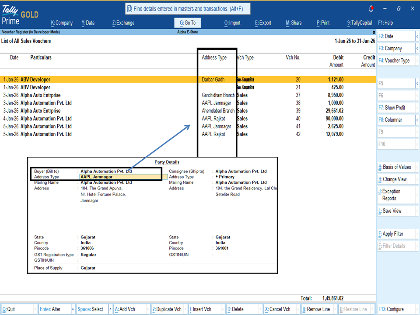Click the total amount 1,45,861.02
Screen dimensions: 420x315
(x=332, y=298)
